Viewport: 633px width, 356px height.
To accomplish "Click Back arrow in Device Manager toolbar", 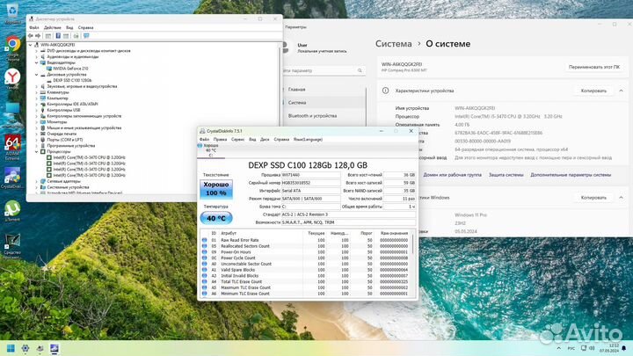I will pyautogui.click(x=31, y=36).
